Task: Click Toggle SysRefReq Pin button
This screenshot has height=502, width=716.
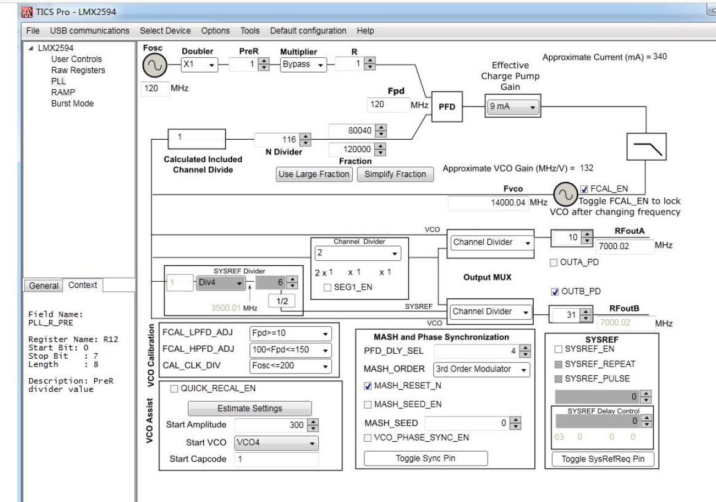Action: [x=603, y=459]
